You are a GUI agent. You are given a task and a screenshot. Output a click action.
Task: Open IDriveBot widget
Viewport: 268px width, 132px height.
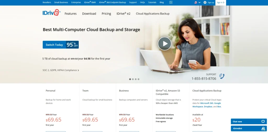click(x=249, y=128)
